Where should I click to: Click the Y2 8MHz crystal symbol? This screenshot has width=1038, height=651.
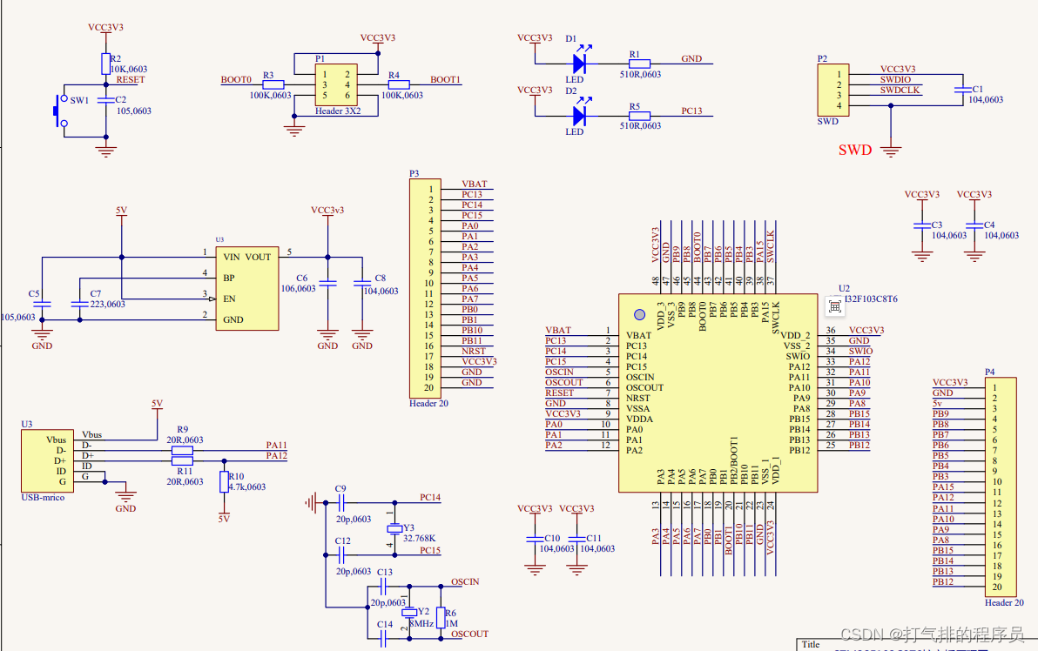pyautogui.click(x=409, y=612)
